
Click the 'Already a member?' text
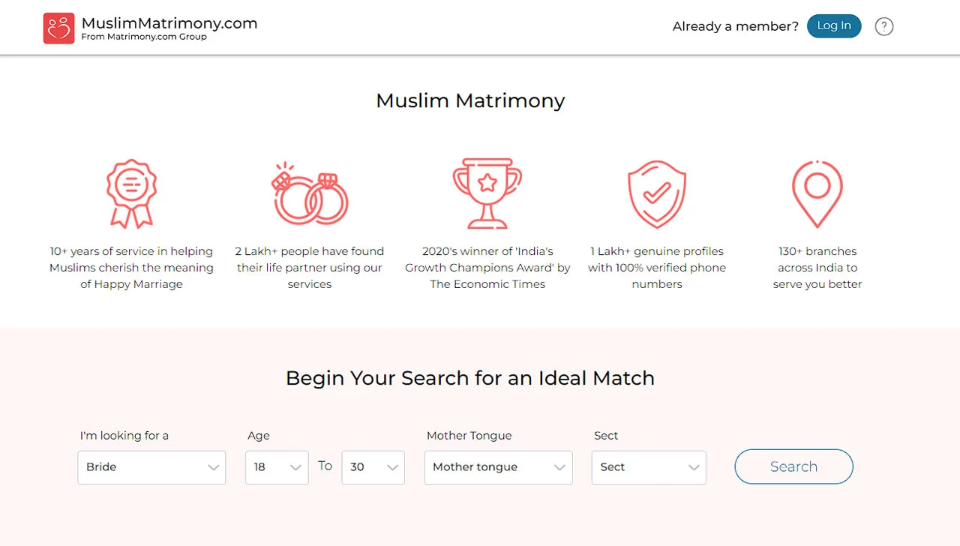(735, 26)
